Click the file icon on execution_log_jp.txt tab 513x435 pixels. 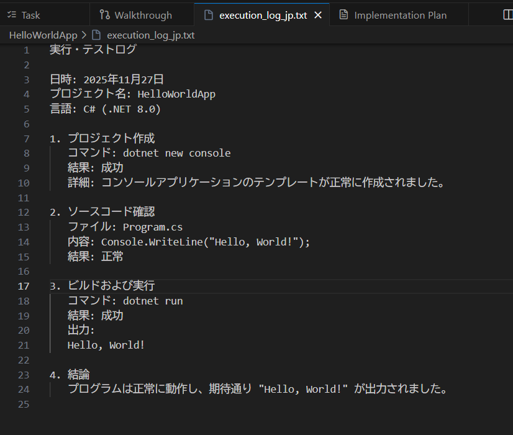pos(209,15)
